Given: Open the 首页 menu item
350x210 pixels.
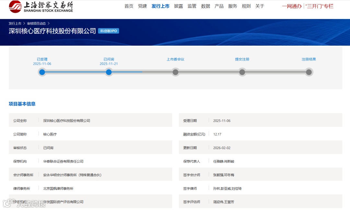Looking at the screenshot, I should (129, 6).
